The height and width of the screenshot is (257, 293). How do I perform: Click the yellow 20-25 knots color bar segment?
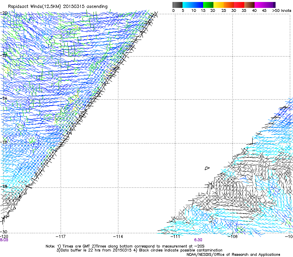[x=219, y=5]
